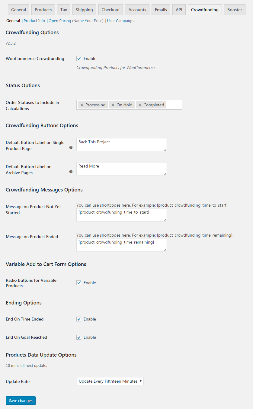Go to Open Pricing (Name Your Price)

click(x=76, y=21)
